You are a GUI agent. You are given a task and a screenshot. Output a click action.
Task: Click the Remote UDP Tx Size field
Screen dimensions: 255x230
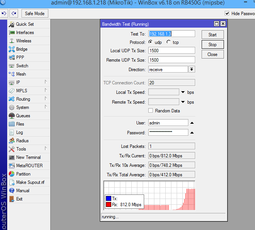[x=171, y=60]
